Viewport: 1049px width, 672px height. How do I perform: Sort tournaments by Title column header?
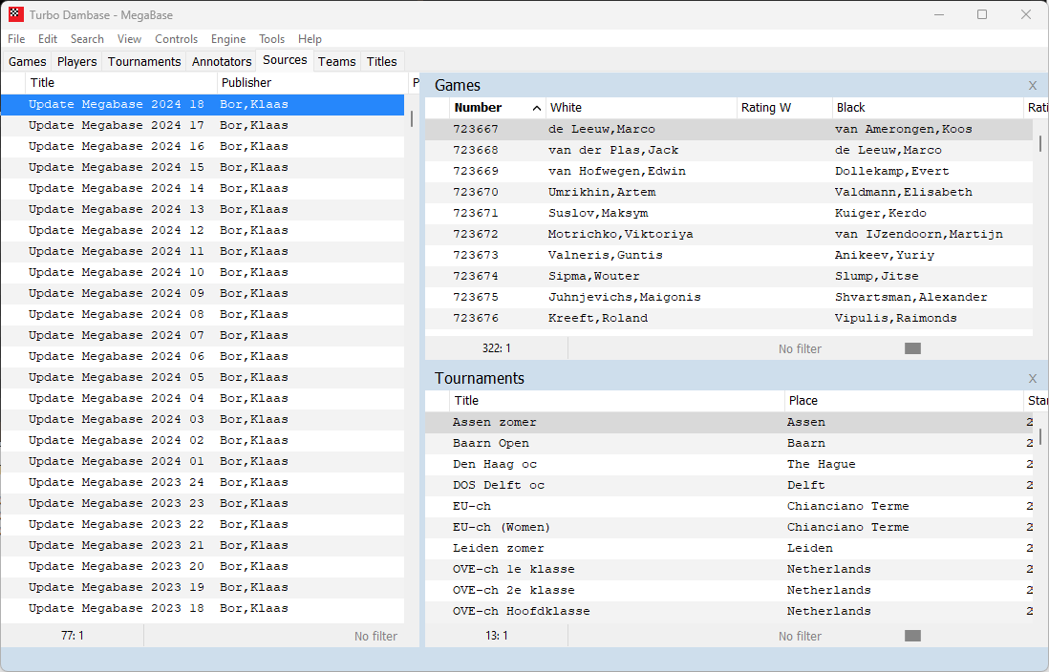point(616,401)
